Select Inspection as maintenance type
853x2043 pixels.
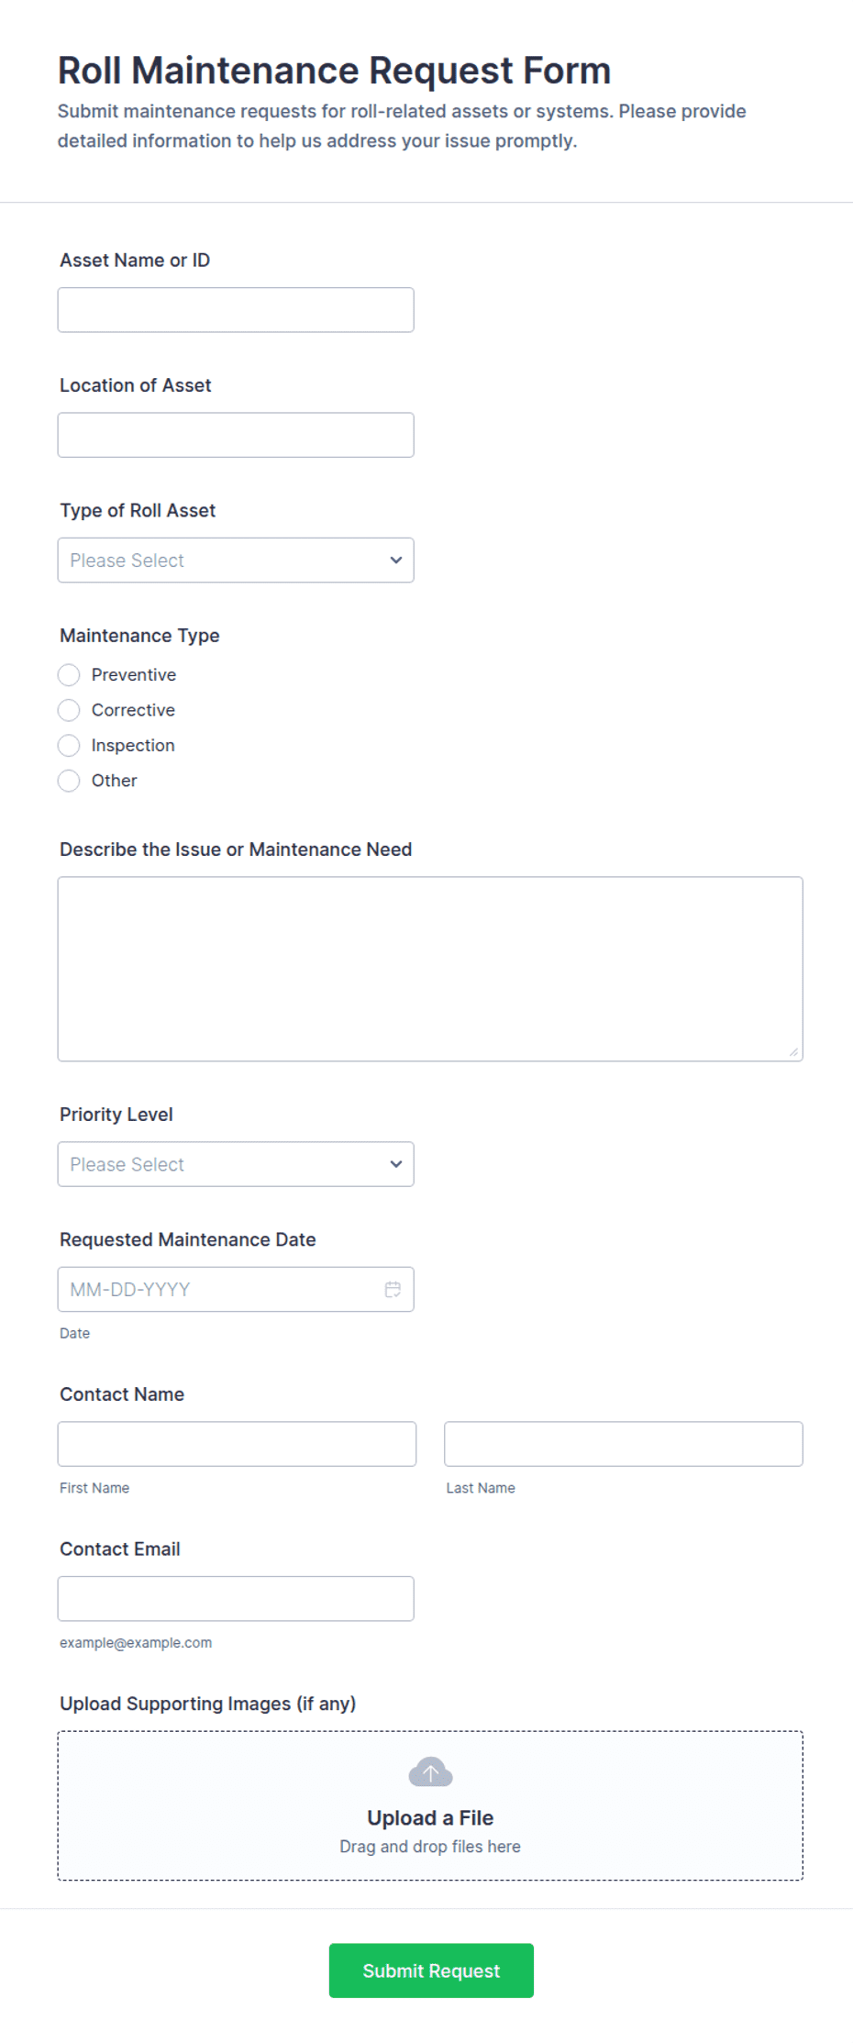[x=69, y=745]
